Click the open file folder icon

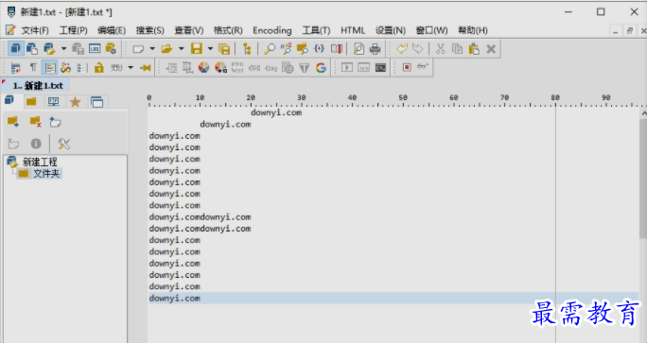click(x=166, y=49)
